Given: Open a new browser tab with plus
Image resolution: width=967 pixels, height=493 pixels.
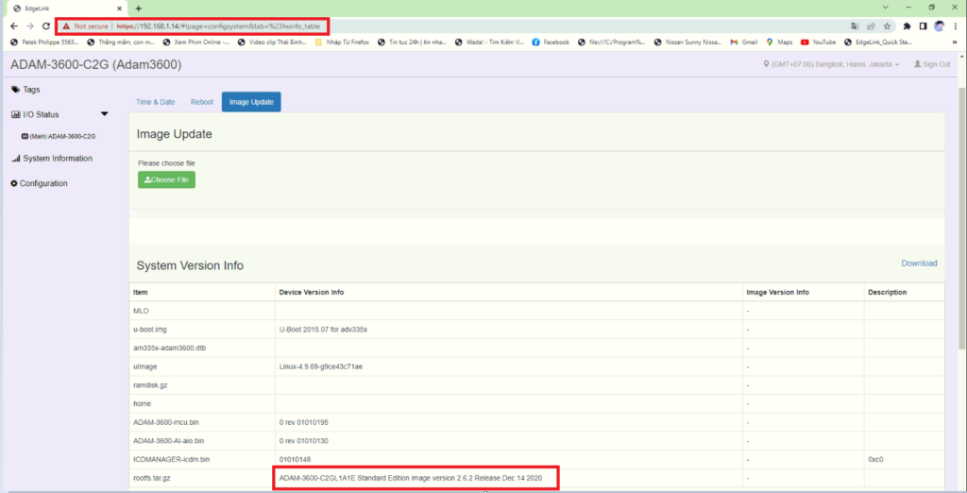Looking at the screenshot, I should click(138, 8).
